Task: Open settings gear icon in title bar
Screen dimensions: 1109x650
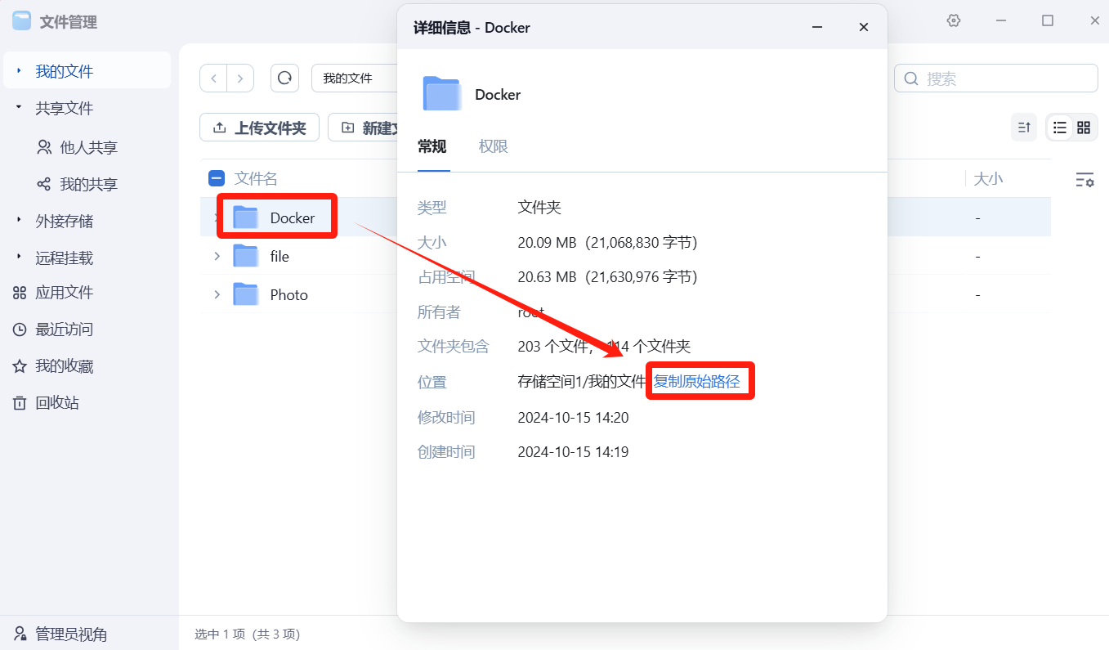Action: click(953, 21)
